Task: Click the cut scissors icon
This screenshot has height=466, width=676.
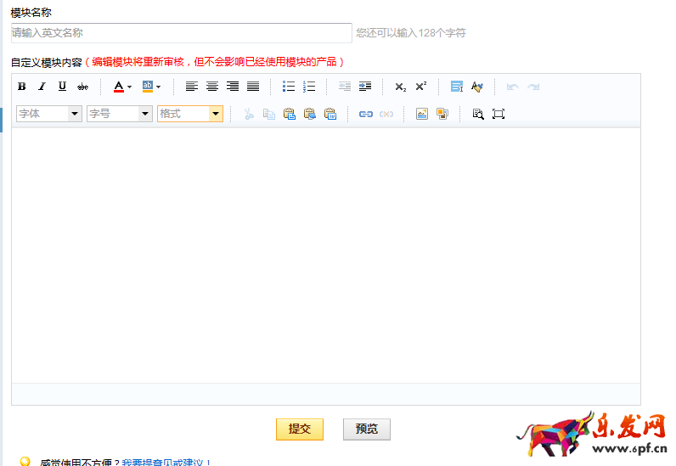Action: coord(249,114)
